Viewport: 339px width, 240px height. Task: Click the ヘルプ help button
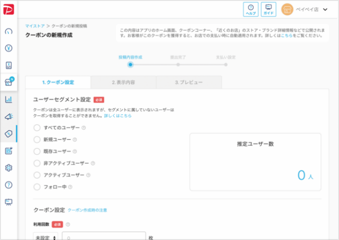click(x=251, y=10)
